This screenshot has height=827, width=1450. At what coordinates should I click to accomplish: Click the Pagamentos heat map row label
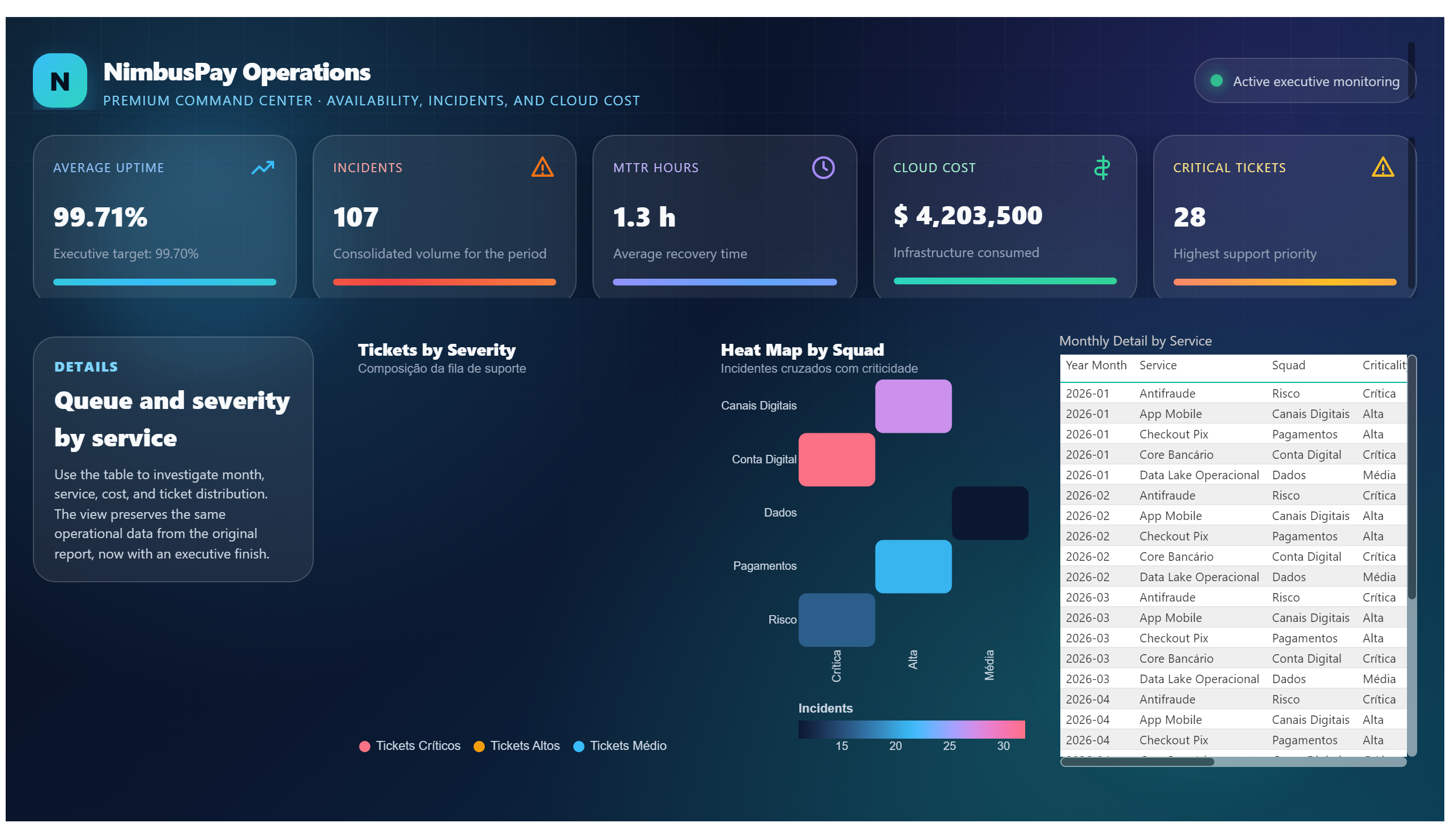pyautogui.click(x=765, y=566)
